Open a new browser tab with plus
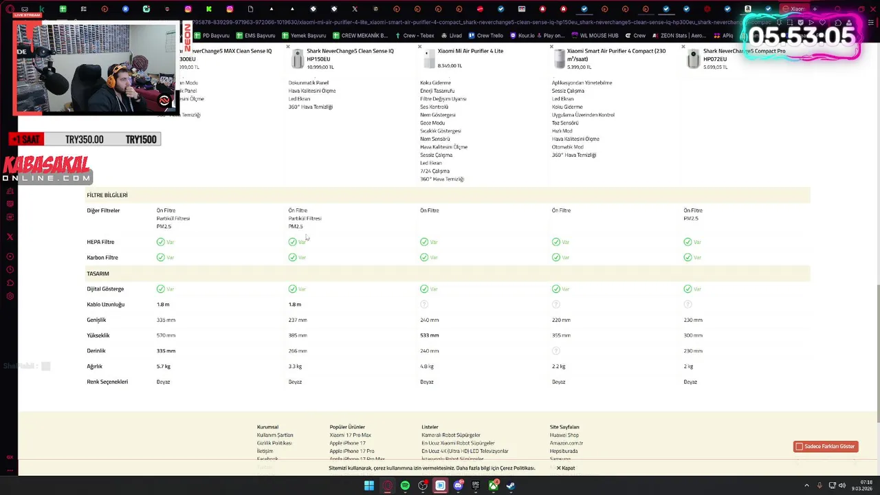Viewport: 880px width, 495px height. 815,9
